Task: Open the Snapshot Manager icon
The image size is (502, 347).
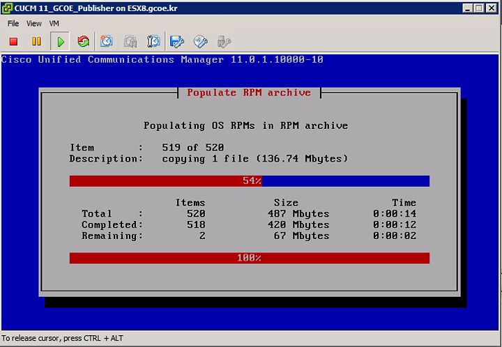Action: tap(153, 41)
